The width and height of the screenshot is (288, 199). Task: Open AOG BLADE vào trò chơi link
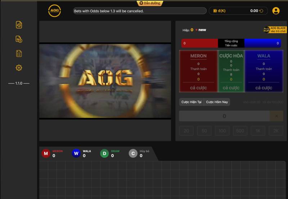[275, 29]
